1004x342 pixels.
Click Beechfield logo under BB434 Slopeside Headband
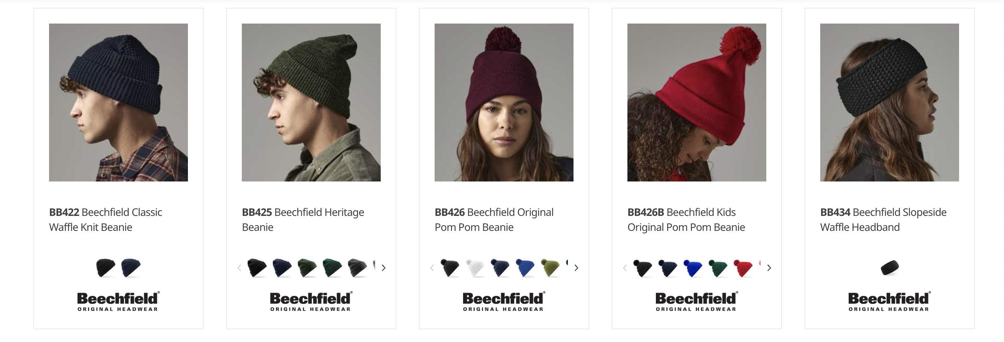point(889,301)
